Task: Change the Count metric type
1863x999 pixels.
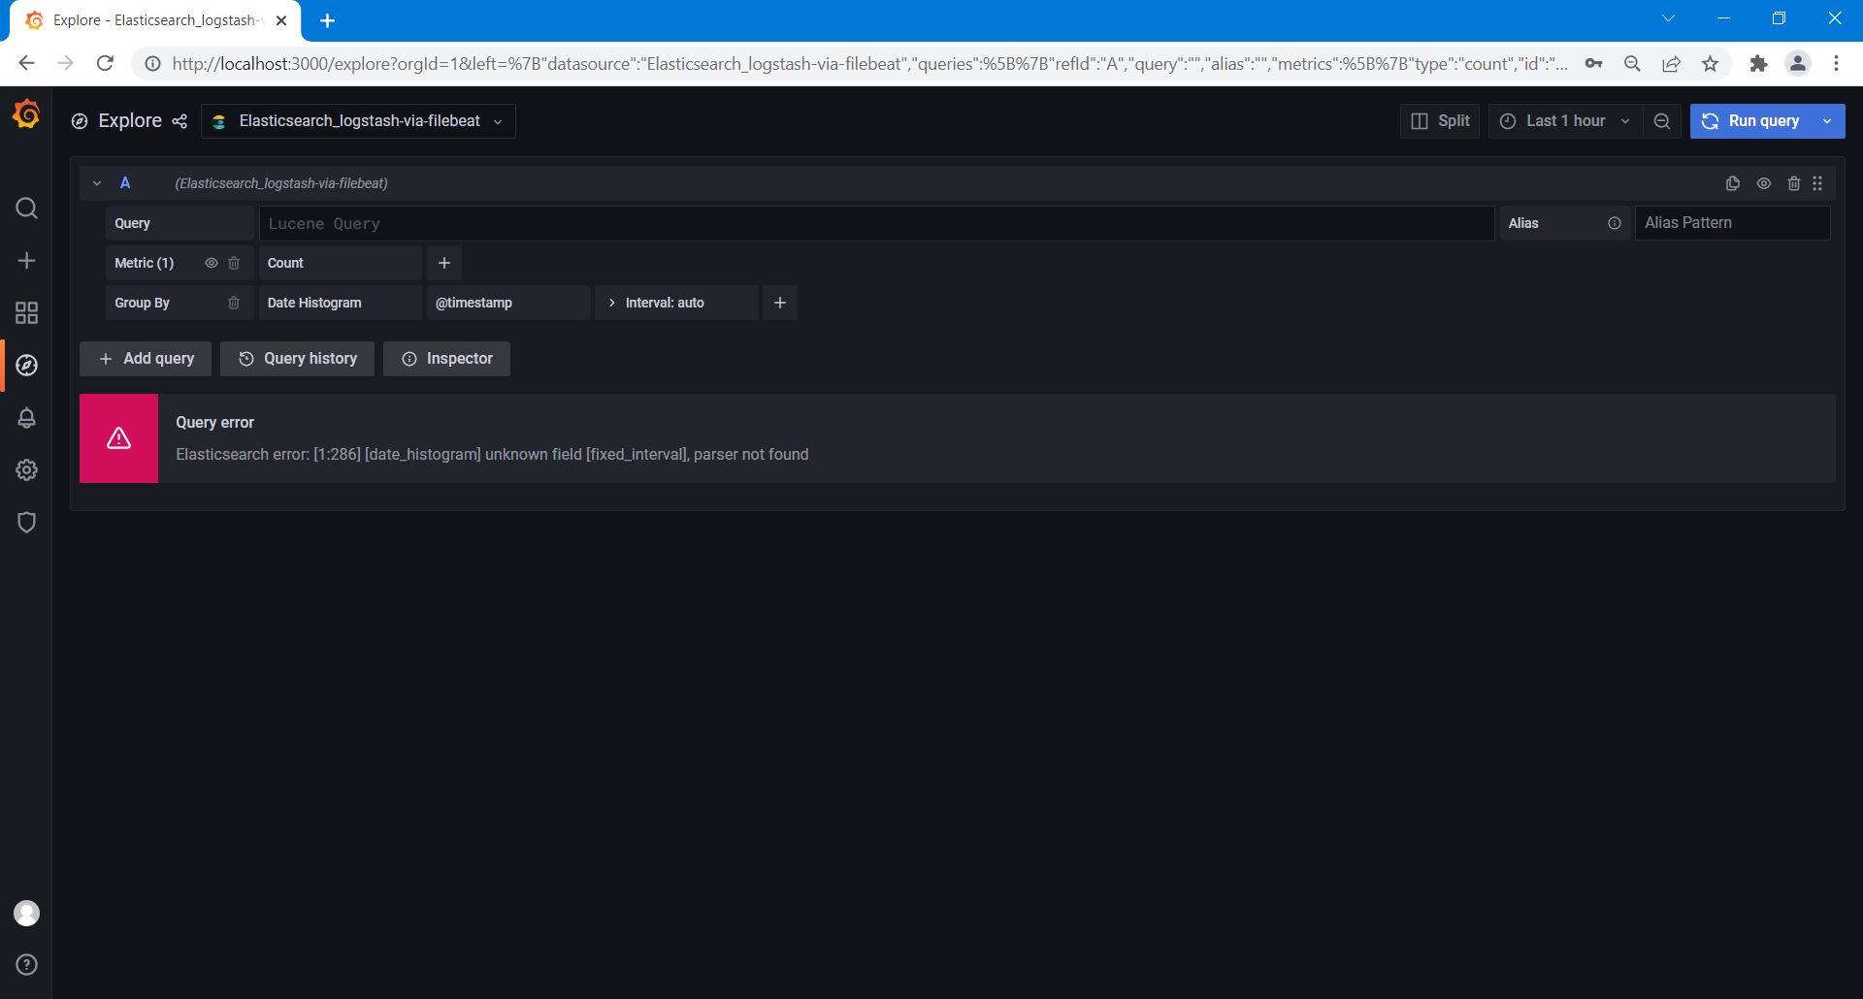Action: [x=341, y=263]
